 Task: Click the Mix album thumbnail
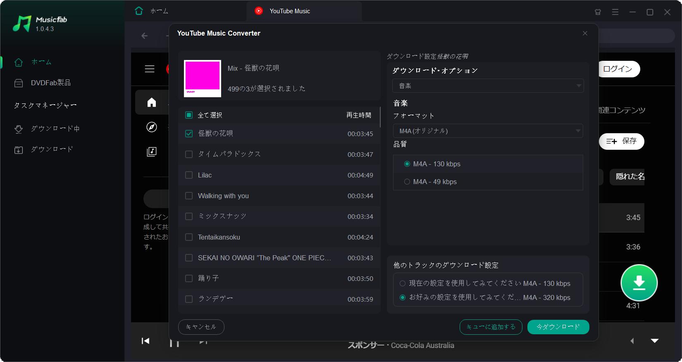pos(203,79)
